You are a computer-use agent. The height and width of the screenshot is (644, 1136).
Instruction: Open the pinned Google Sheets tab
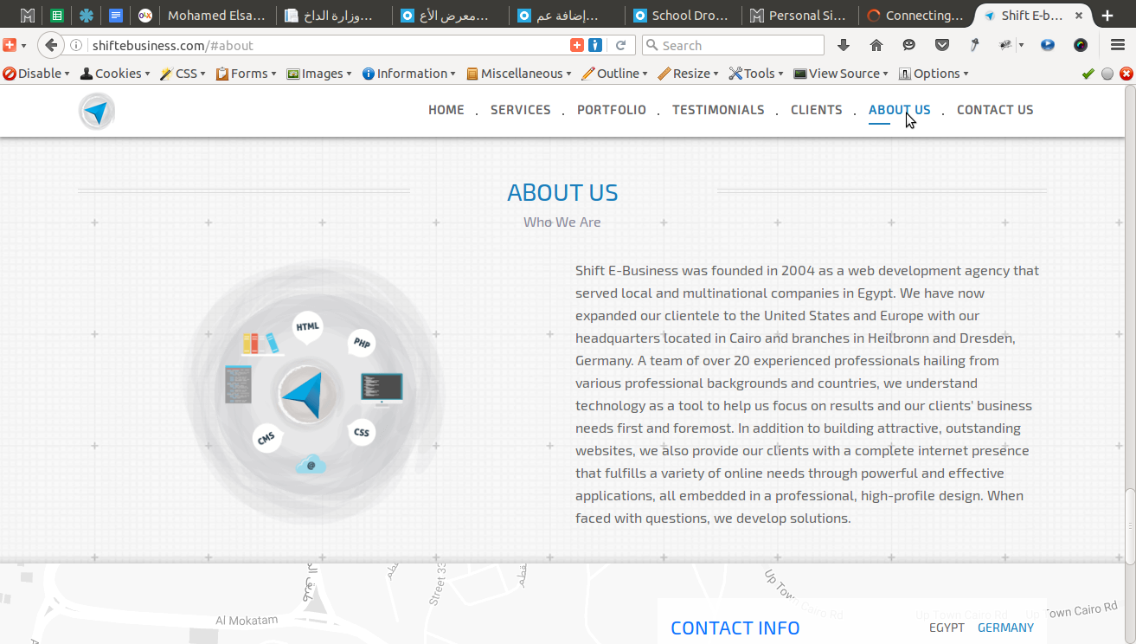[57, 16]
